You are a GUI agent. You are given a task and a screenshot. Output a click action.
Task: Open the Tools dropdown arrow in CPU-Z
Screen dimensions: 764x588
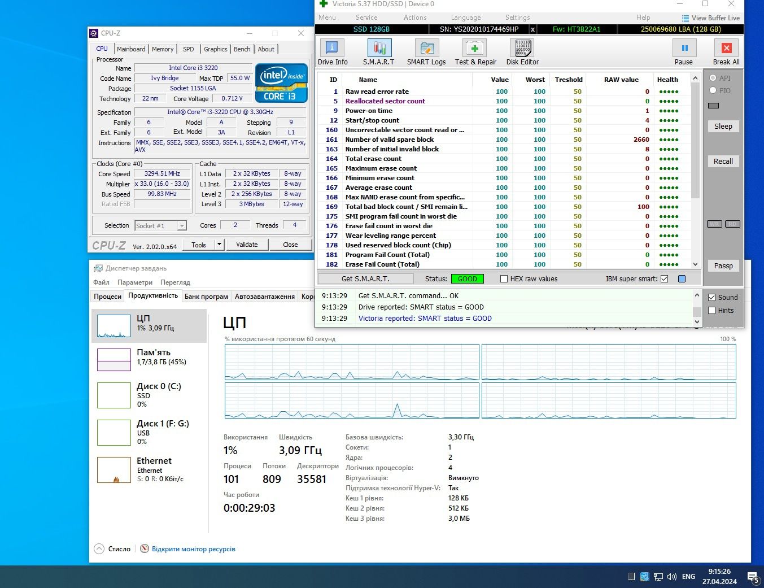coord(219,245)
